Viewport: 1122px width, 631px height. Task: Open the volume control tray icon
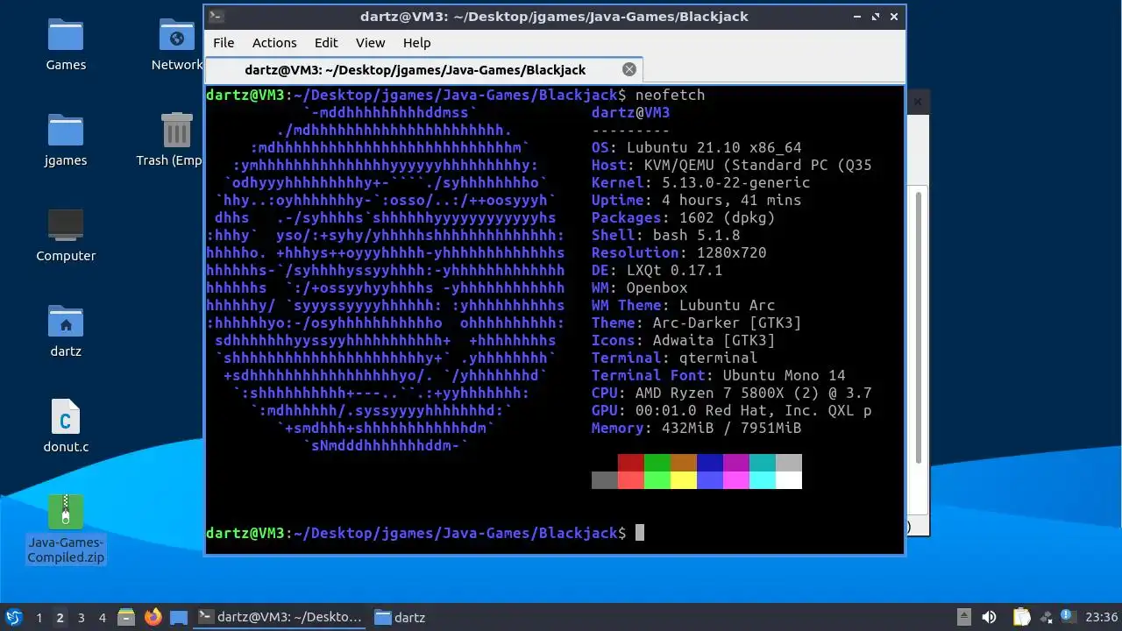pyautogui.click(x=990, y=617)
